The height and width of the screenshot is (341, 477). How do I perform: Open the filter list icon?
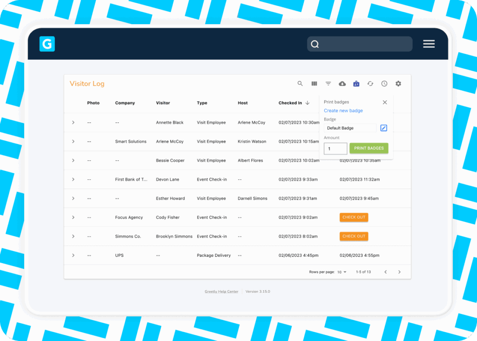pos(328,84)
